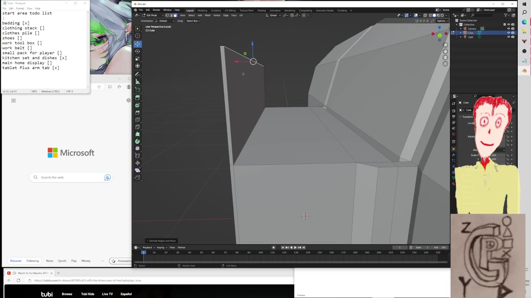Open the viewport Options dropdown

(442, 21)
